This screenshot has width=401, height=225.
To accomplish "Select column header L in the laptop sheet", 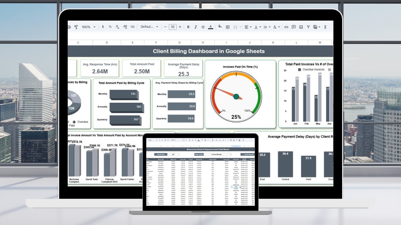I will click(296, 42).
